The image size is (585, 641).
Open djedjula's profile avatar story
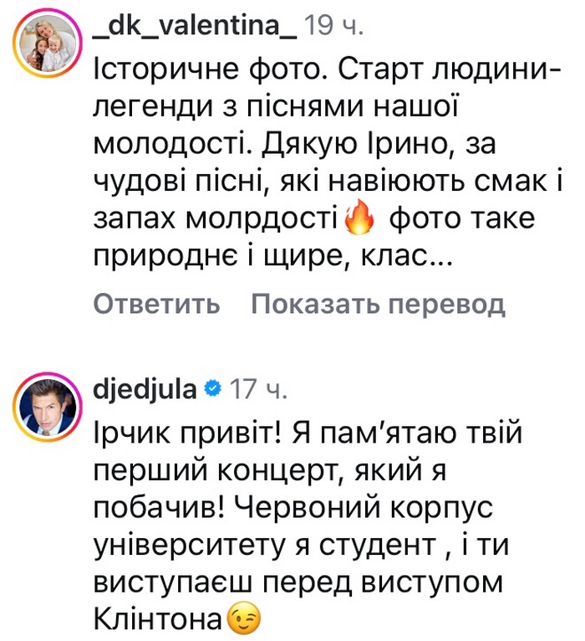[48, 408]
